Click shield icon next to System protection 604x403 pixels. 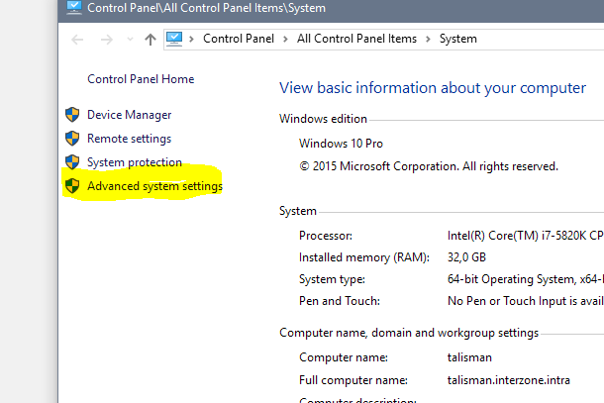coord(72,162)
